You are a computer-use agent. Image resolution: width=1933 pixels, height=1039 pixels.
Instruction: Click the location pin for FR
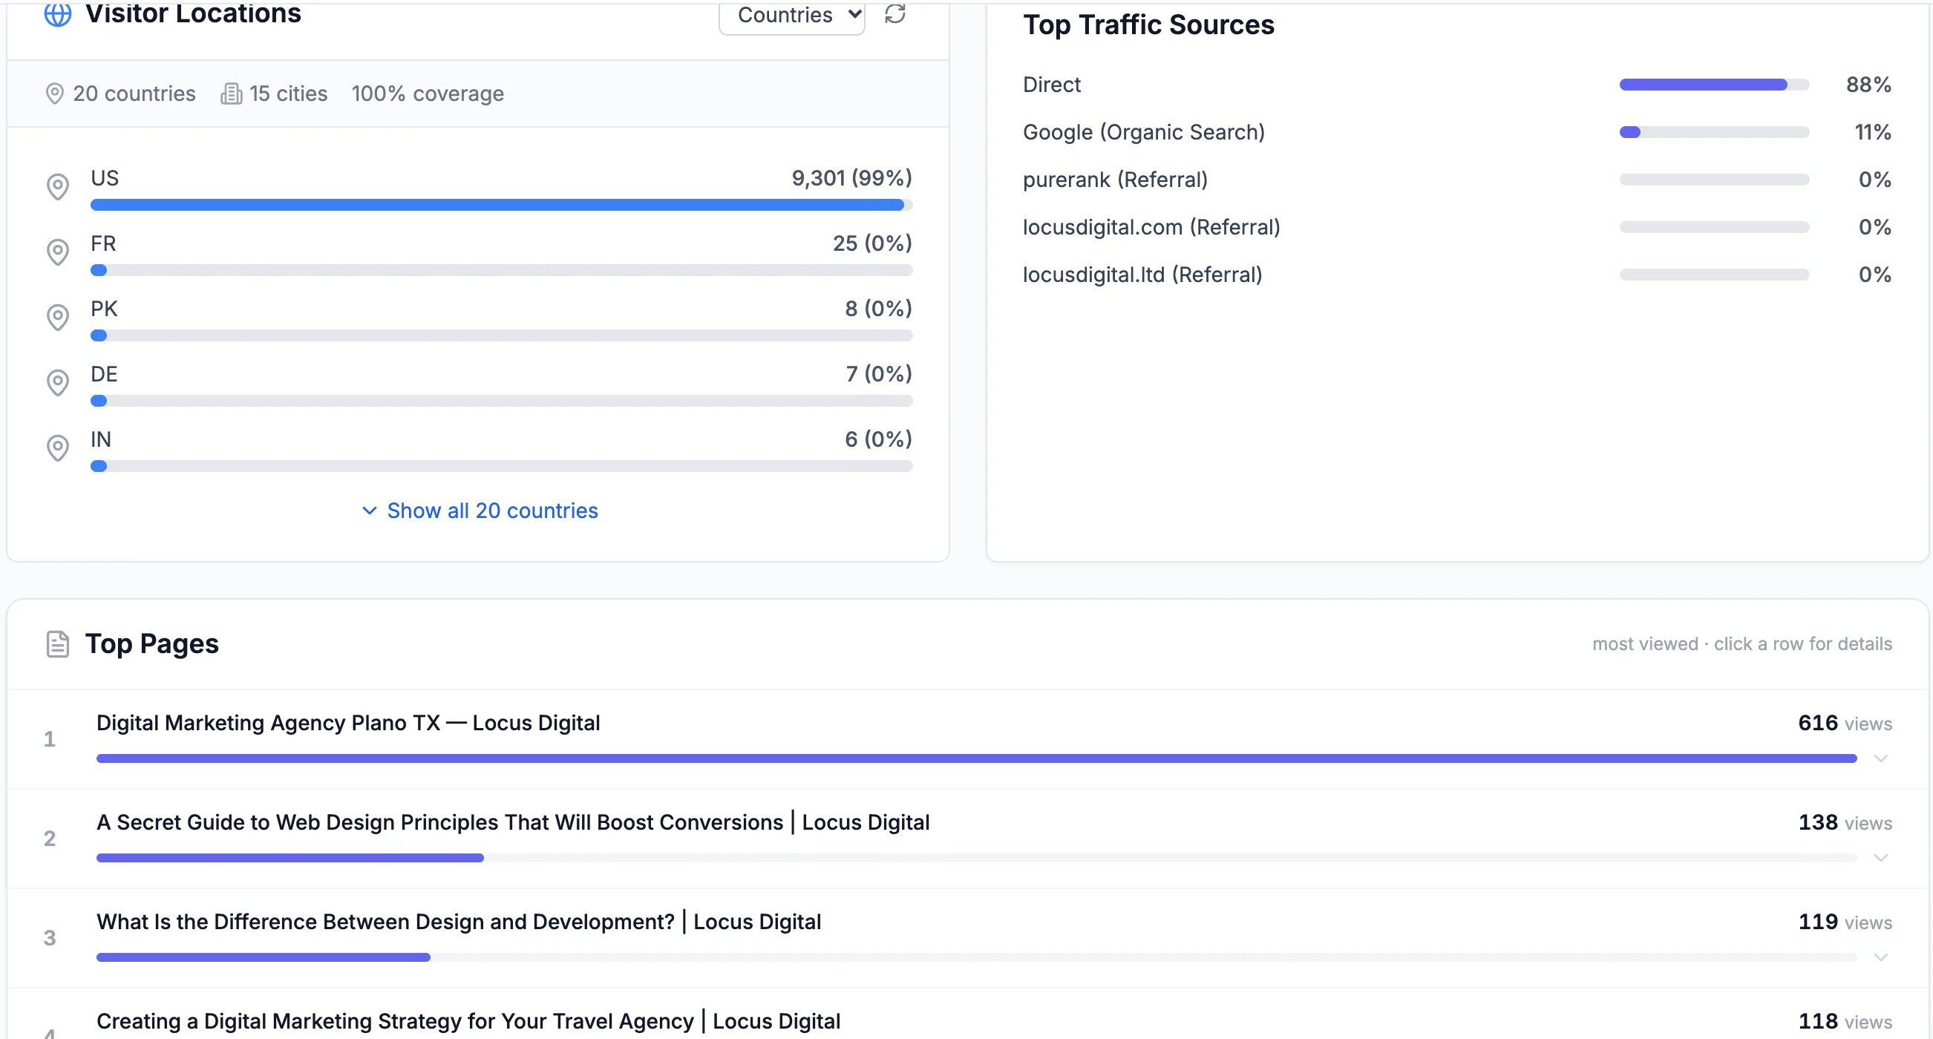click(x=58, y=252)
